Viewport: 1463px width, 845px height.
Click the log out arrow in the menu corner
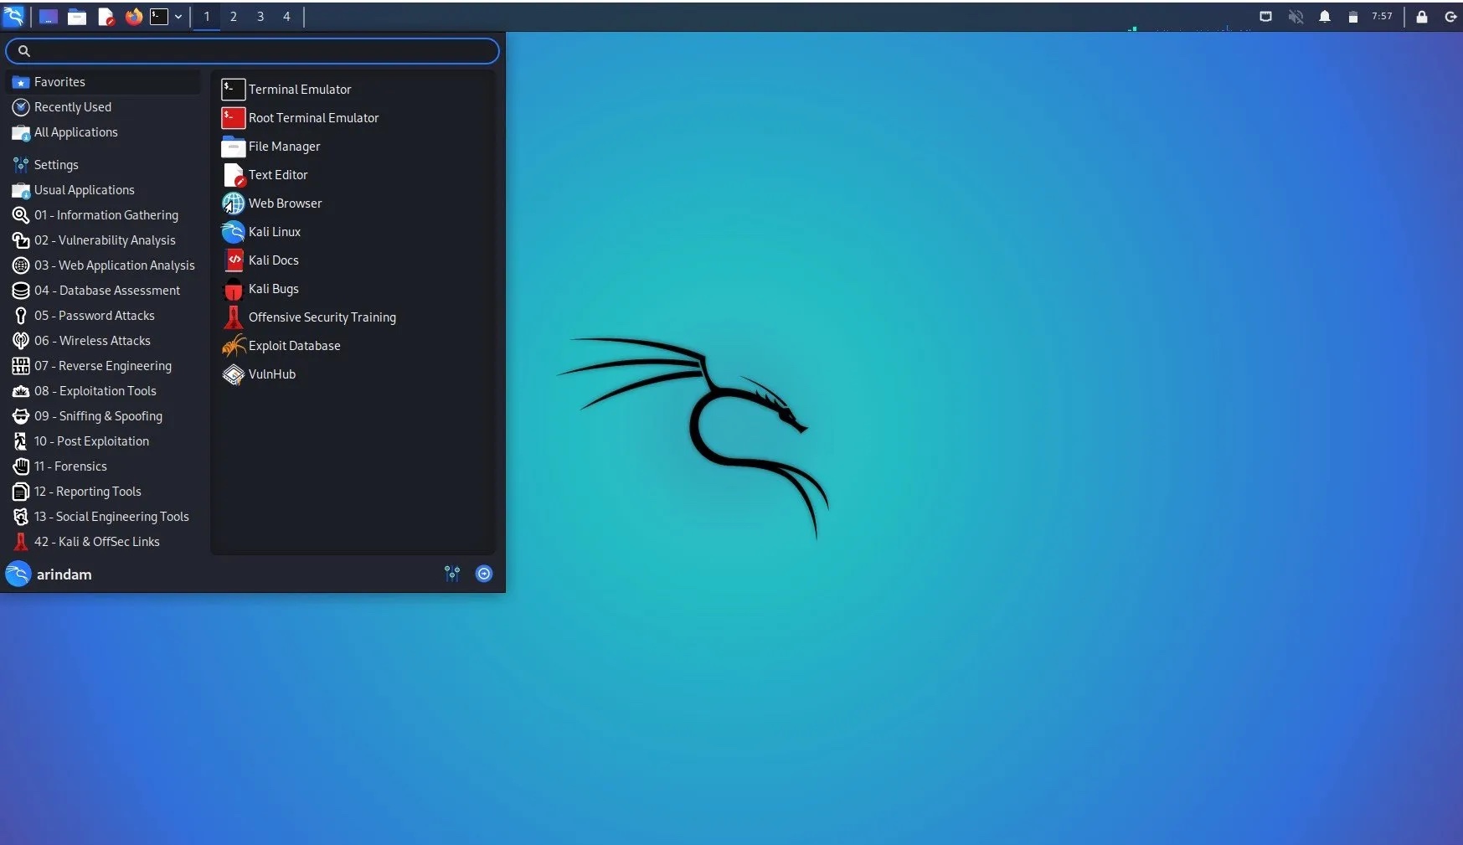[484, 574]
